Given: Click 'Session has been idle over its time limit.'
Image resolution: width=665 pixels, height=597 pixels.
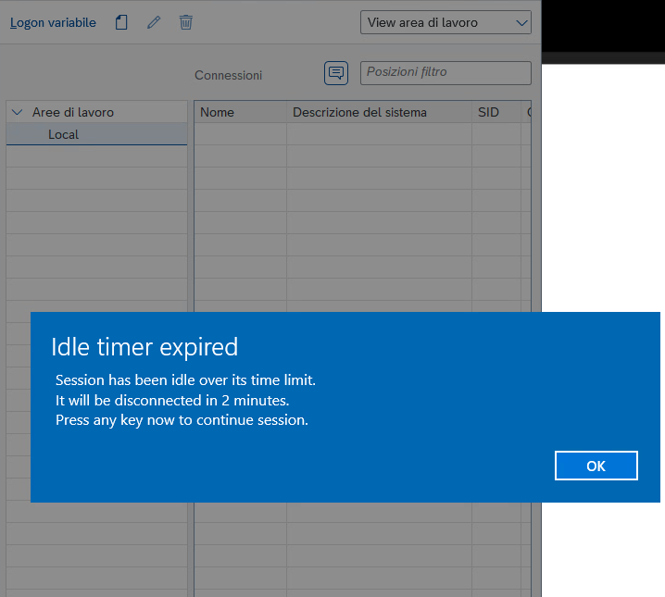Looking at the screenshot, I should pos(185,380).
